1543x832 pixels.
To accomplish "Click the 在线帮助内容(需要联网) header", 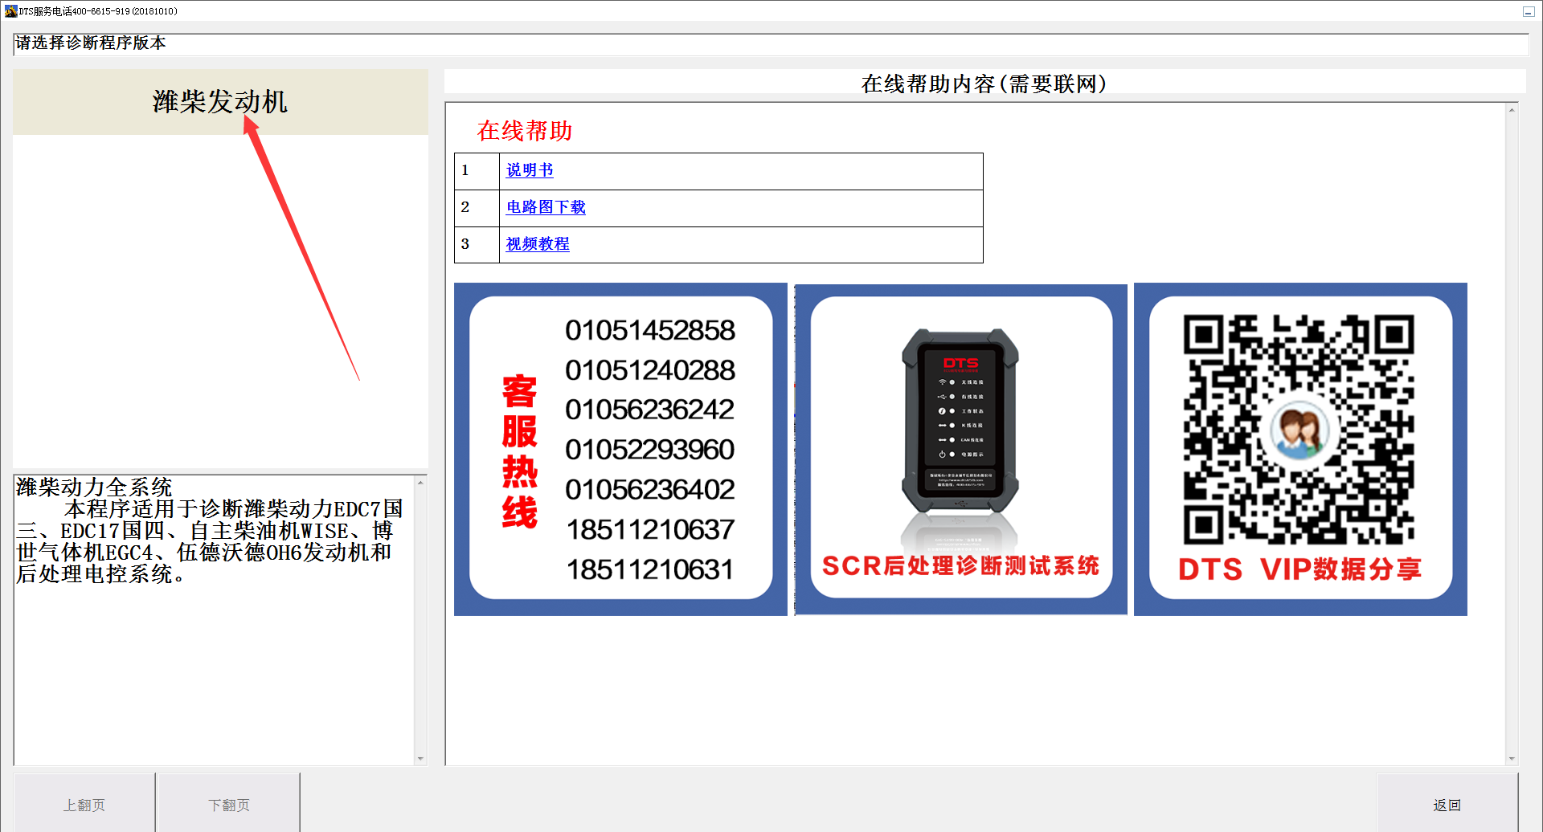I will pyautogui.click(x=984, y=84).
